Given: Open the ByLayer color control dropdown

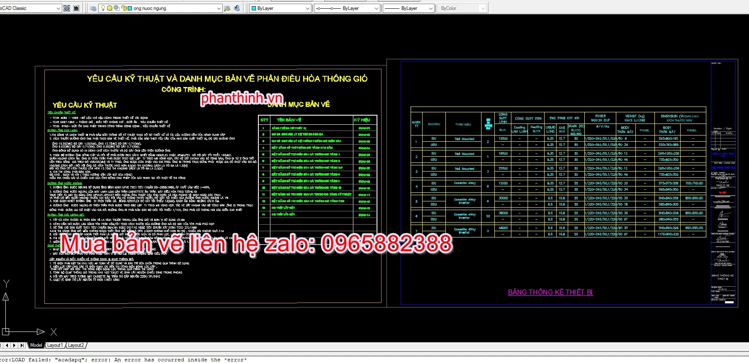Looking at the screenshot, I should point(307,8).
